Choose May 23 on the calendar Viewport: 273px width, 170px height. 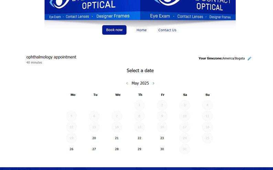pos(162,138)
